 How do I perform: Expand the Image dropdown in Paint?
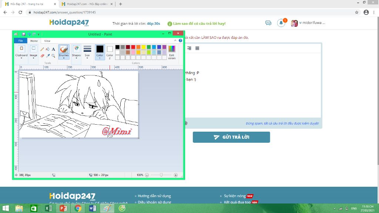click(x=33, y=58)
